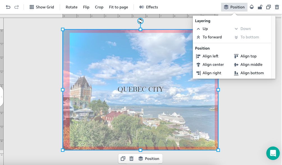Choose Align right
Screen dimensions: 282x165
pos(208,73)
